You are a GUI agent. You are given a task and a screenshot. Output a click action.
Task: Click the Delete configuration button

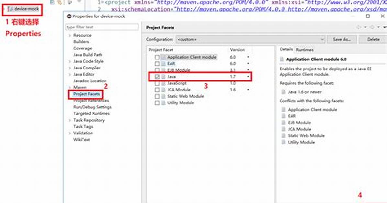[373, 39]
